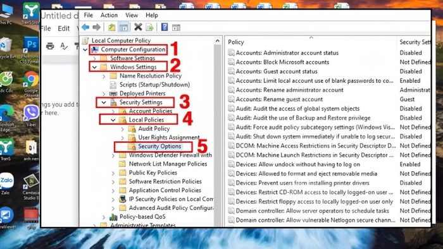
Task: Collapse the Security Settings node
Action: click(x=104, y=102)
